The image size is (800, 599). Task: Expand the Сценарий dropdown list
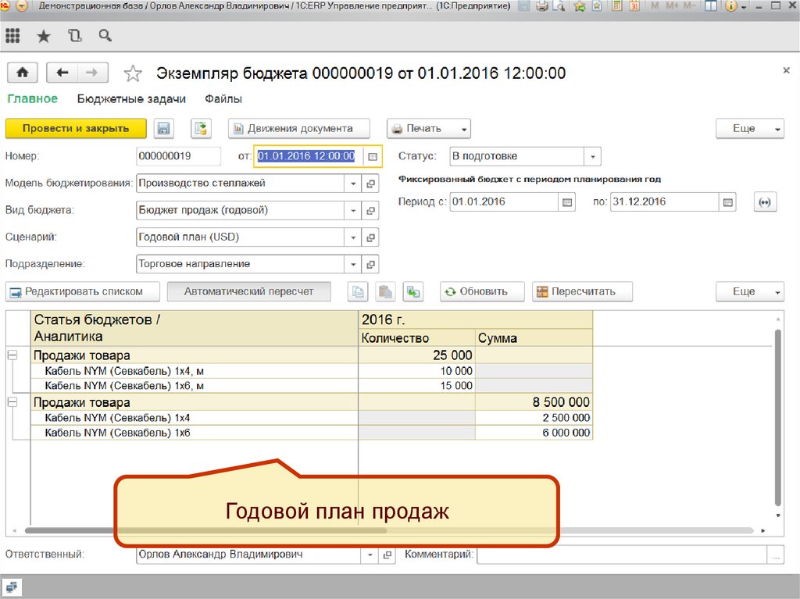tap(354, 237)
